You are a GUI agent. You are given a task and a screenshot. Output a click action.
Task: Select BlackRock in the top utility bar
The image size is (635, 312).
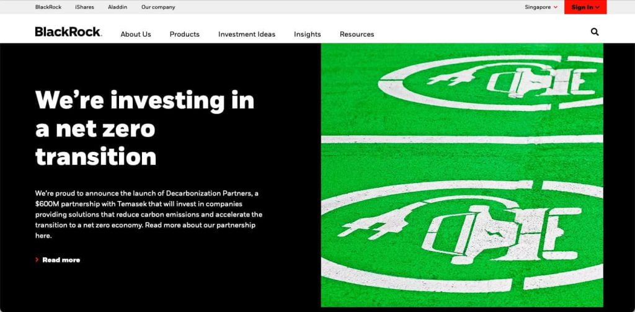pyautogui.click(x=48, y=7)
